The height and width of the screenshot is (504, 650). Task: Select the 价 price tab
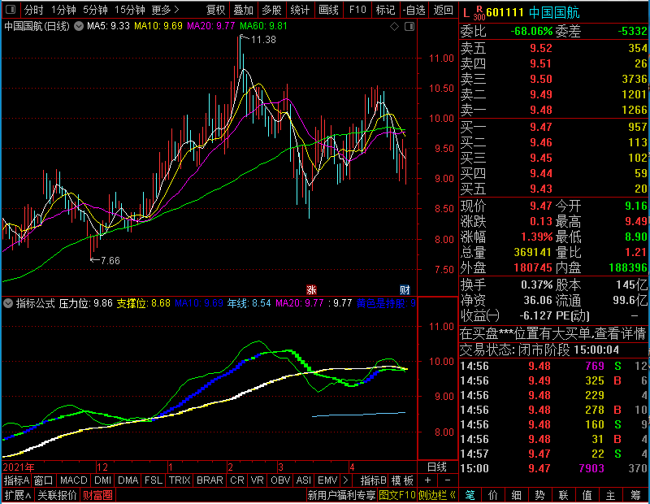coord(493,495)
